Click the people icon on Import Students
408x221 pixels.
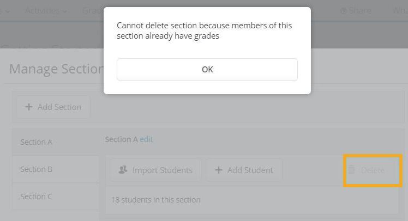(x=123, y=170)
